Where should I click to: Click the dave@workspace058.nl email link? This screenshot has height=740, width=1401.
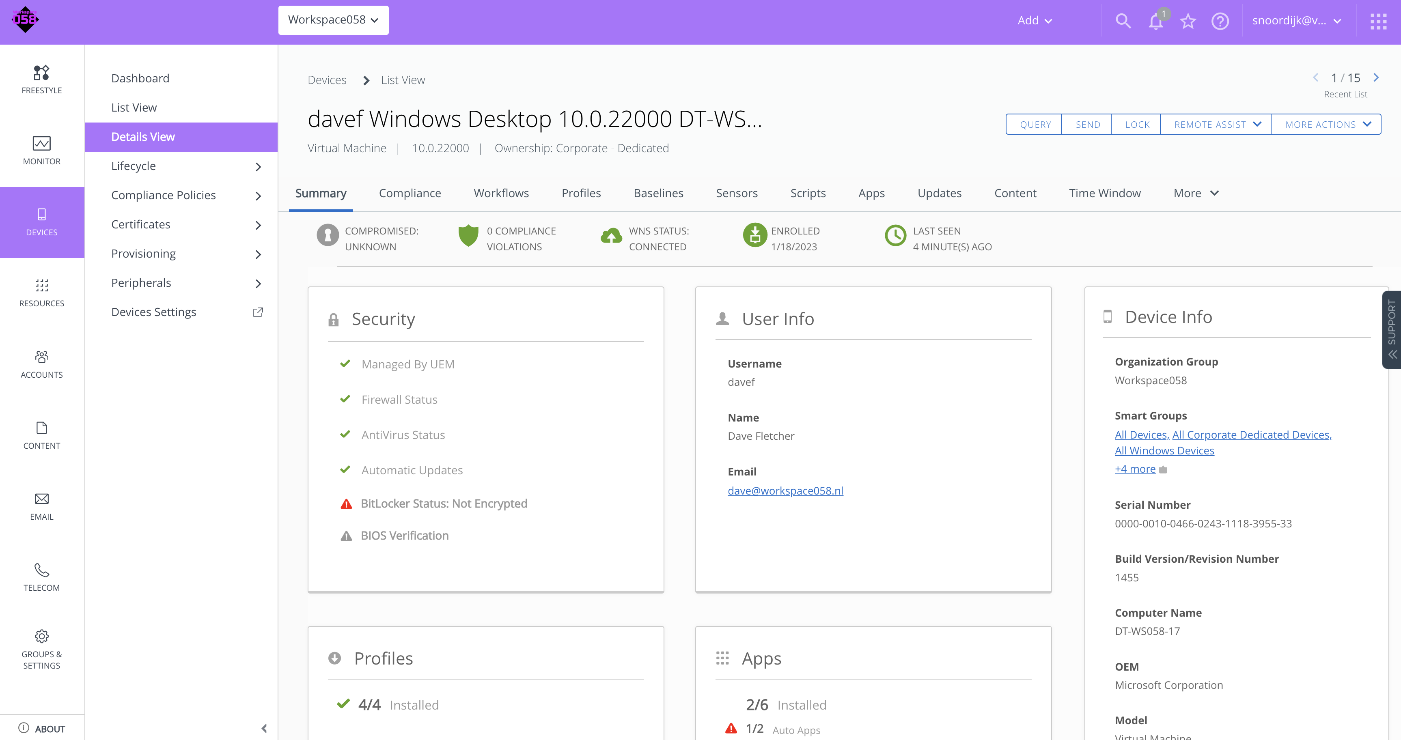(785, 490)
